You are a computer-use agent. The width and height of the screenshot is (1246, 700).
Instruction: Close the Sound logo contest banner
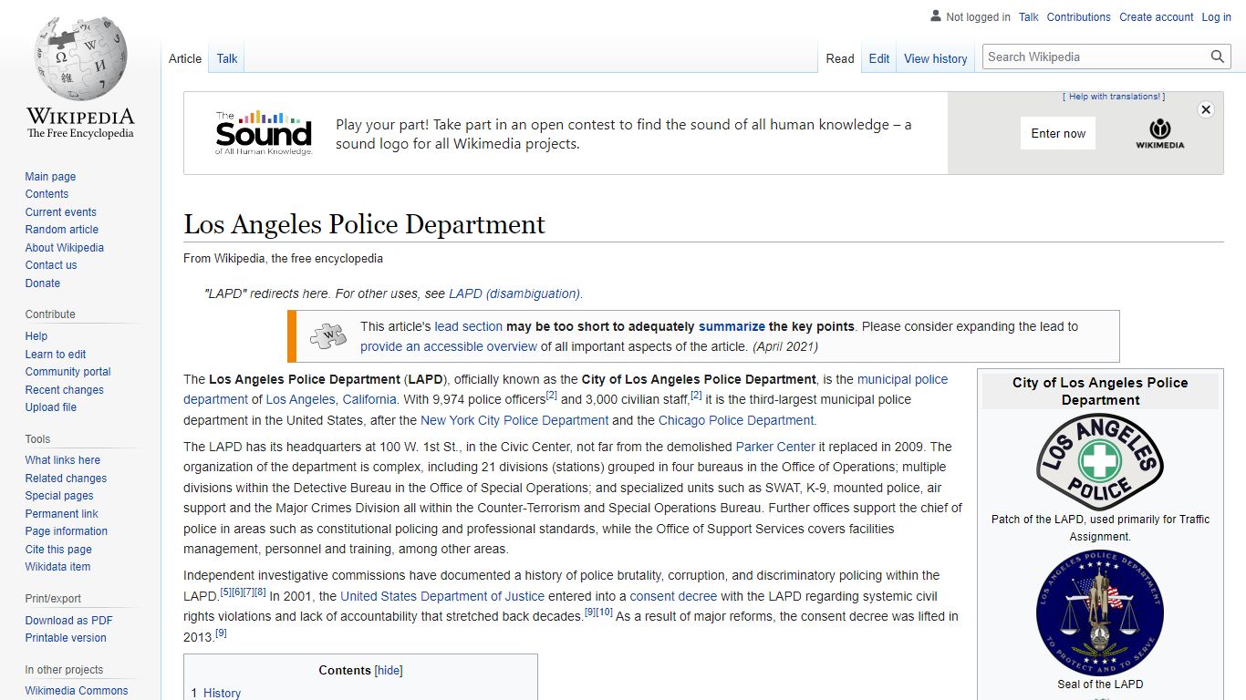[x=1206, y=109]
